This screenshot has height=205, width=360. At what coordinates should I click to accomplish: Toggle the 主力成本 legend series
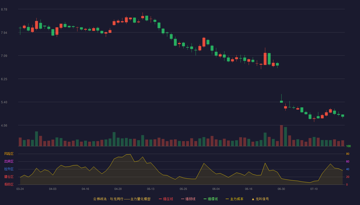point(235,199)
